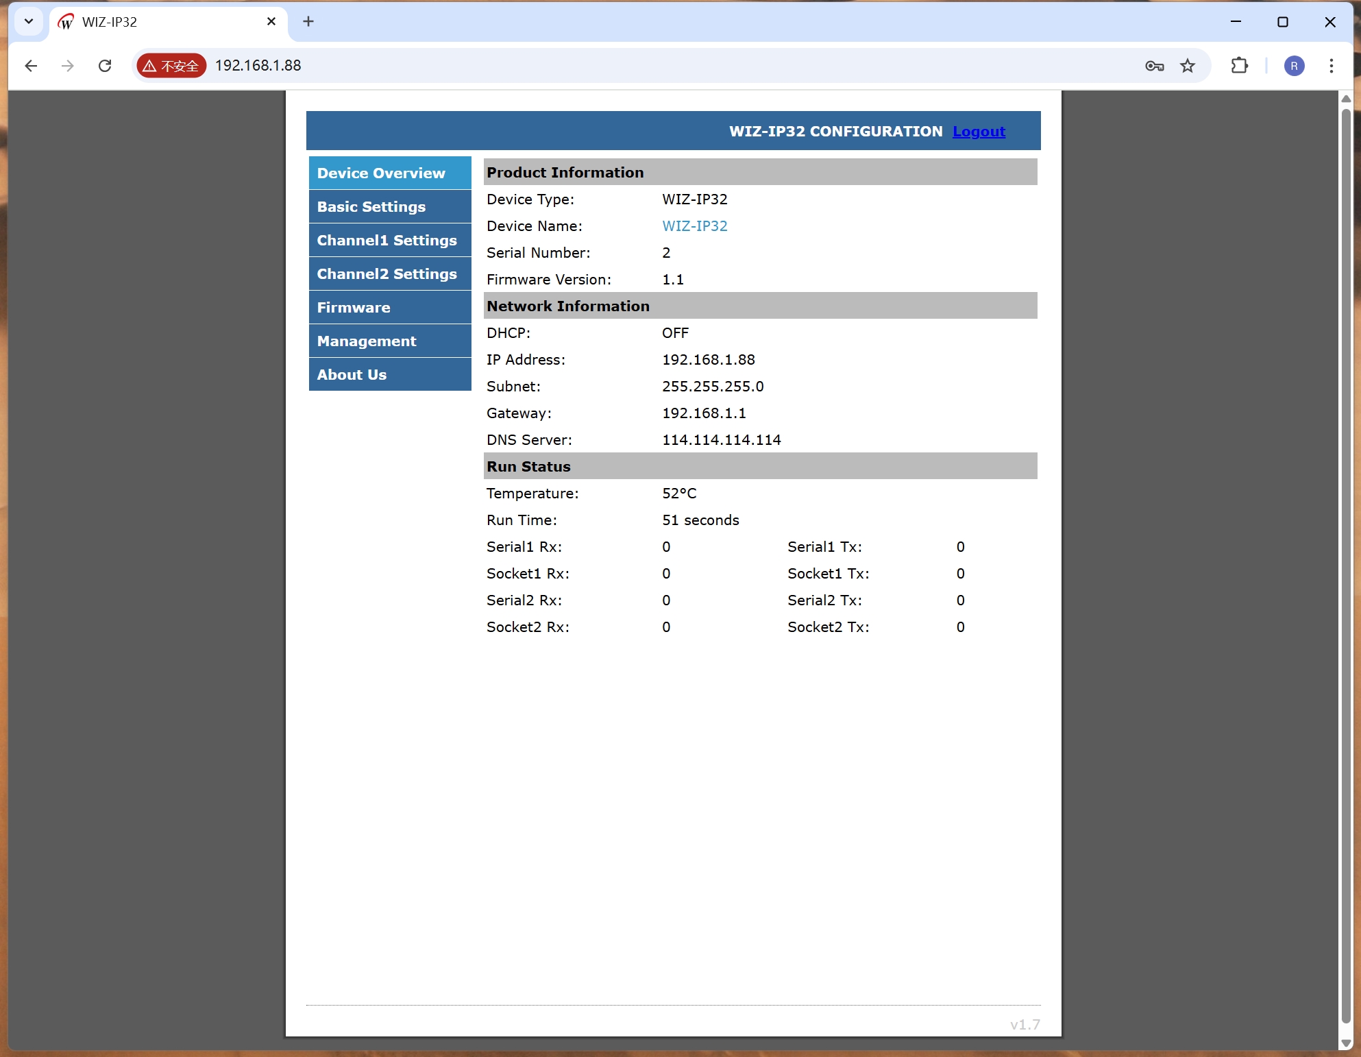Open the saved password key icon
The width and height of the screenshot is (1361, 1057).
1154,66
